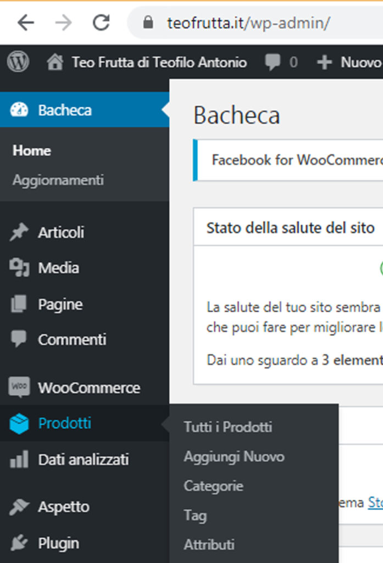Choose Categorie in Prodotti flyout
The image size is (383, 563).
tap(214, 486)
